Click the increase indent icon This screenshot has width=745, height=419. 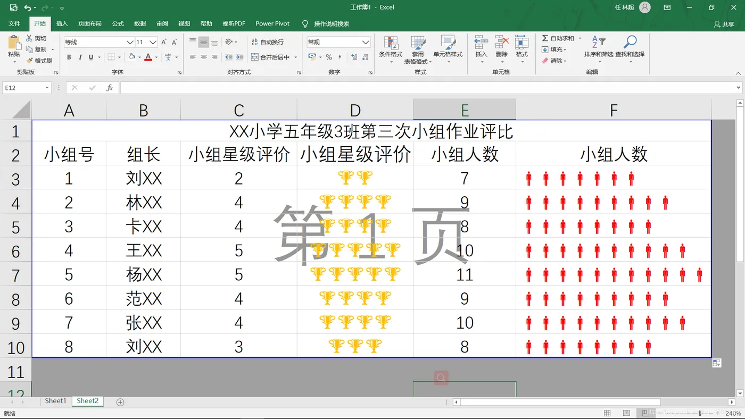coord(240,57)
